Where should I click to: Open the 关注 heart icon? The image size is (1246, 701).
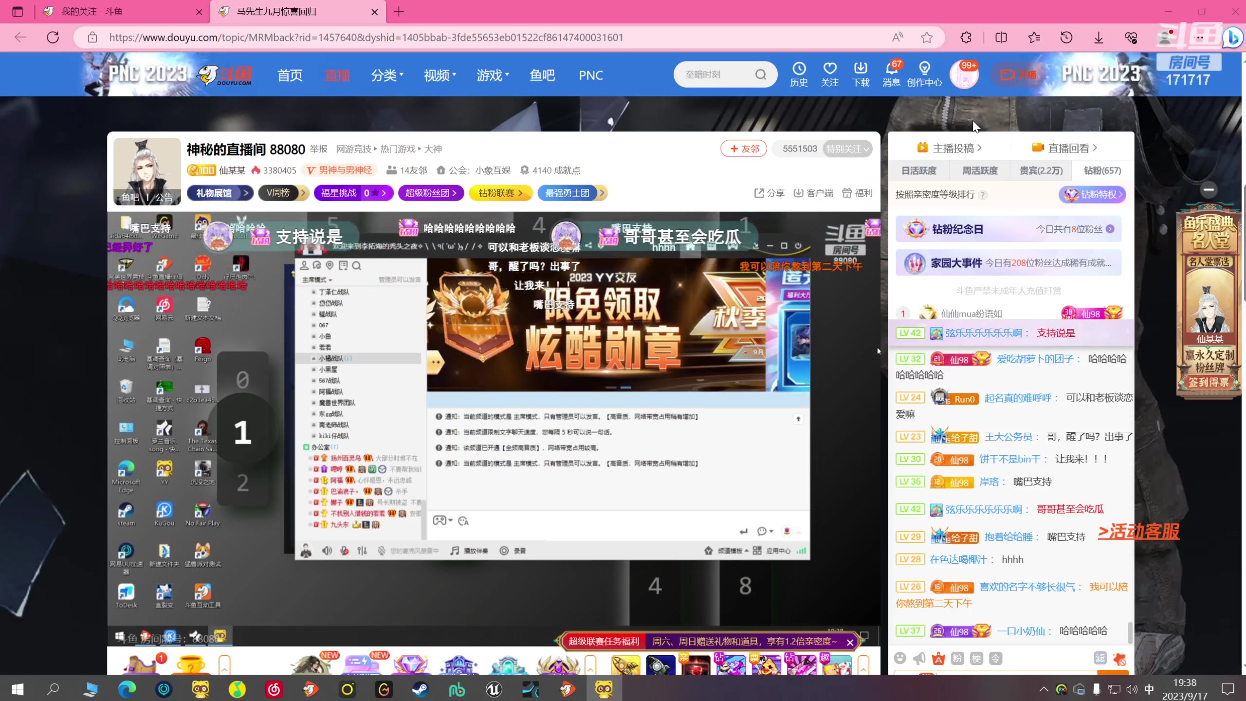(x=830, y=74)
